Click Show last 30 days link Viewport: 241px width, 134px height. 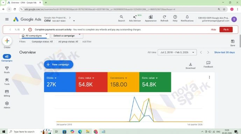(x=225, y=52)
